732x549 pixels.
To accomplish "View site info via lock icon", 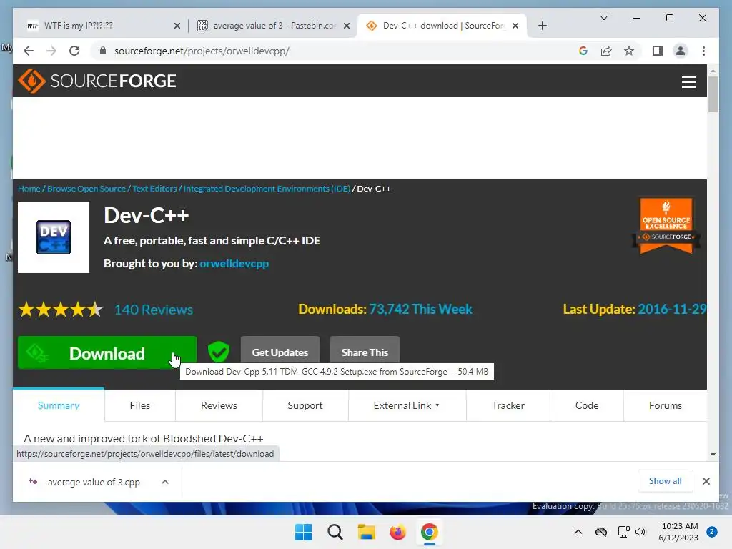I will click(103, 51).
